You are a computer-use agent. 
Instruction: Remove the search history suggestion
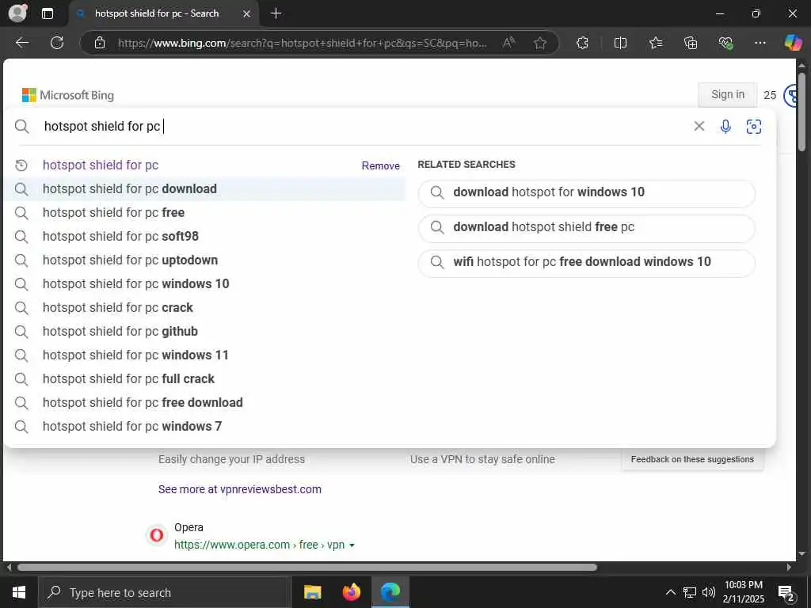(x=380, y=166)
